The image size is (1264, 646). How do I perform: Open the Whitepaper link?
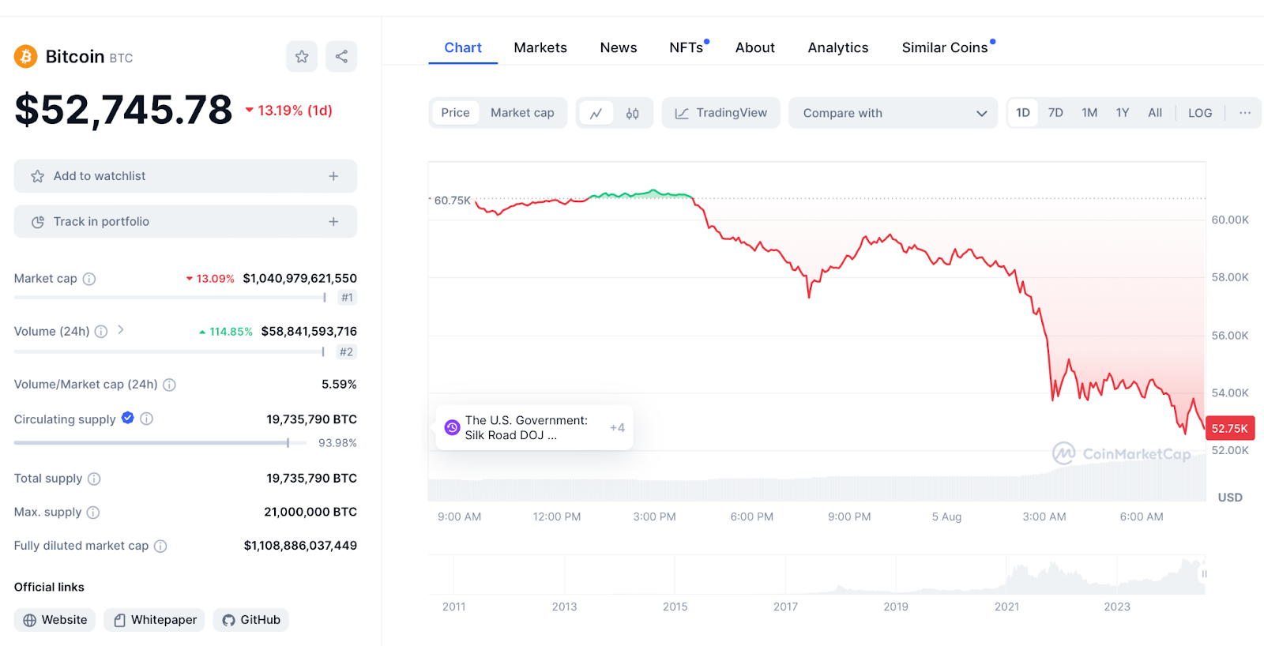(154, 620)
